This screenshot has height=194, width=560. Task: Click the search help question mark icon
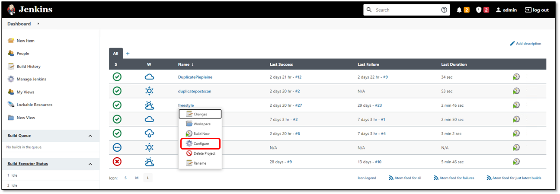(444, 10)
